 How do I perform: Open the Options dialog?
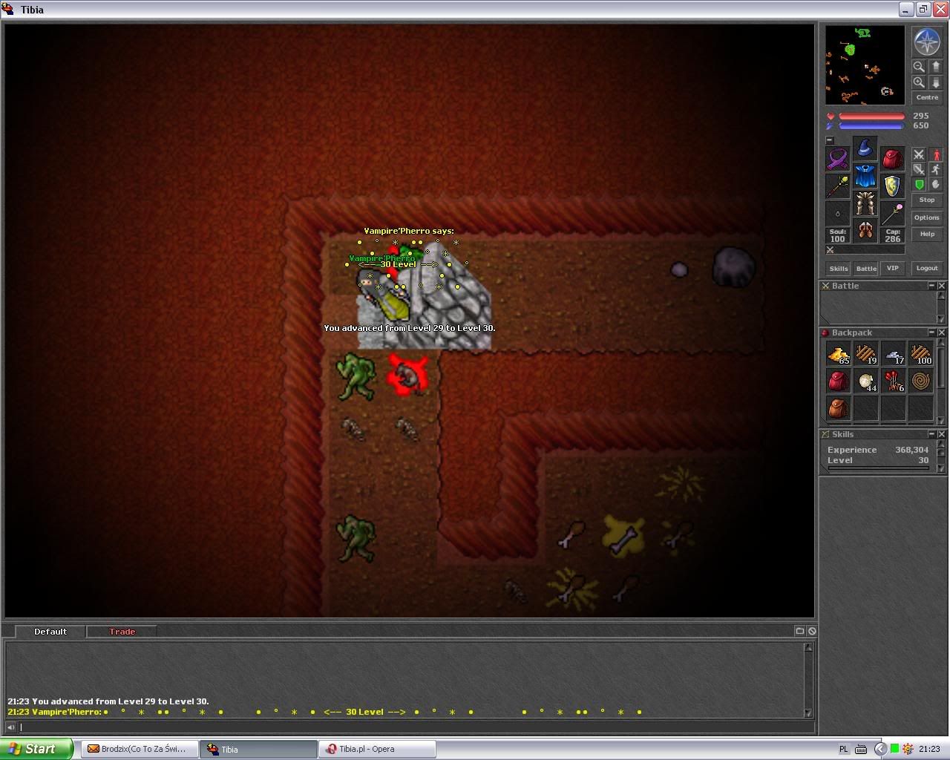click(927, 217)
